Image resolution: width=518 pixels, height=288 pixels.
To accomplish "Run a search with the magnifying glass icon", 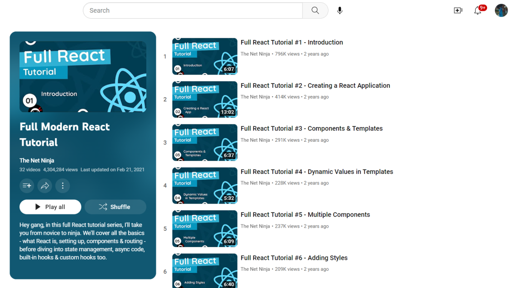I will pos(315,10).
